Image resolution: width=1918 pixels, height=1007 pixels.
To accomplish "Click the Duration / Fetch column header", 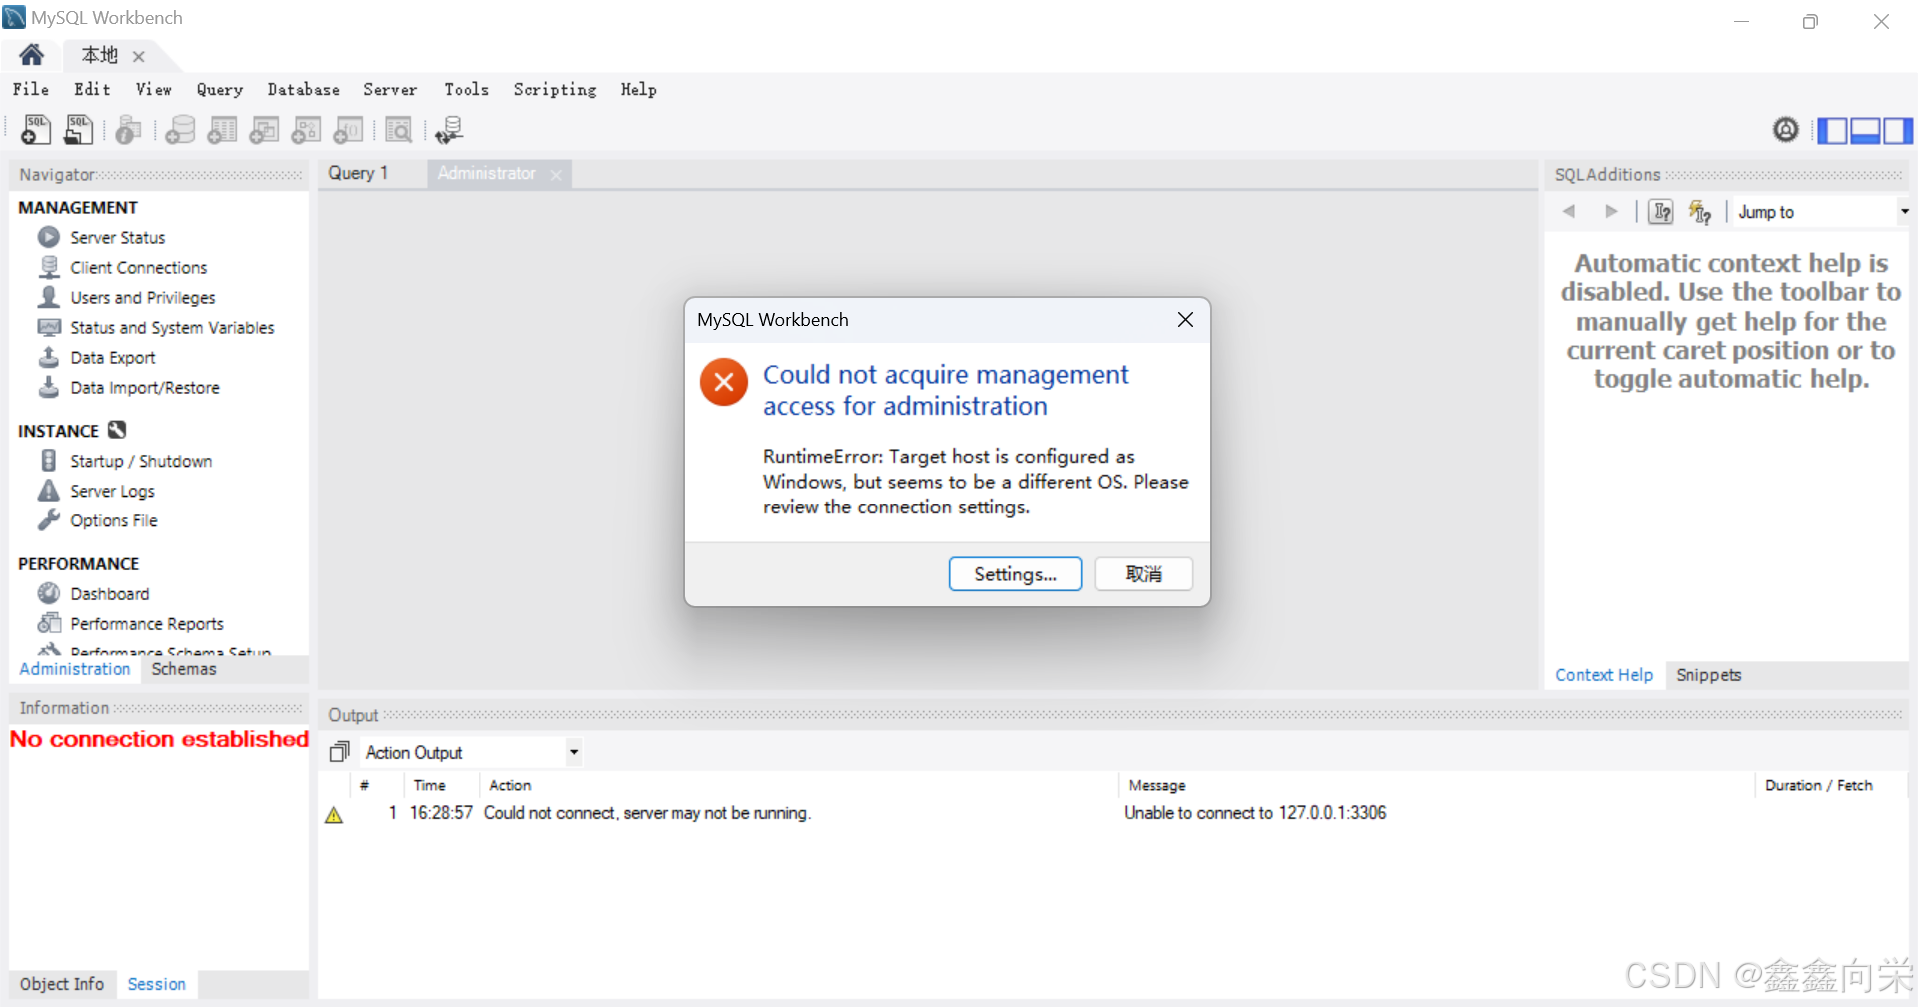I will click(1819, 785).
